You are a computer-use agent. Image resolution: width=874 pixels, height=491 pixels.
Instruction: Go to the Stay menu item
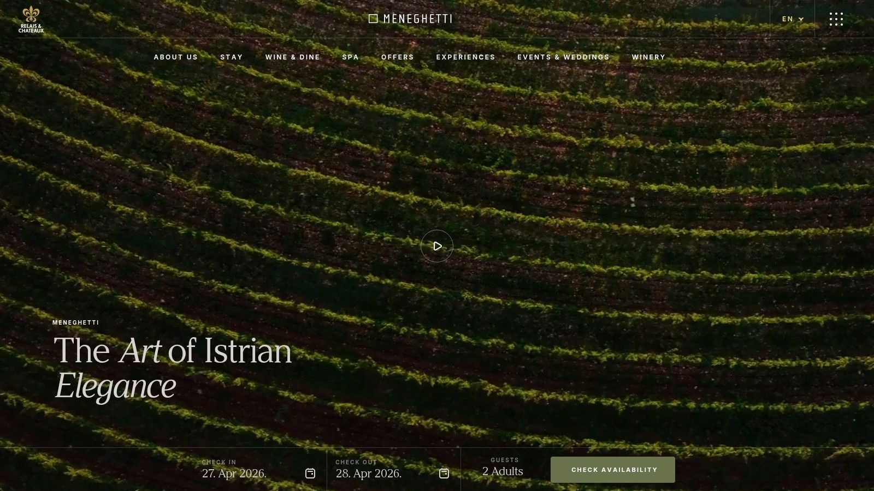(x=232, y=57)
